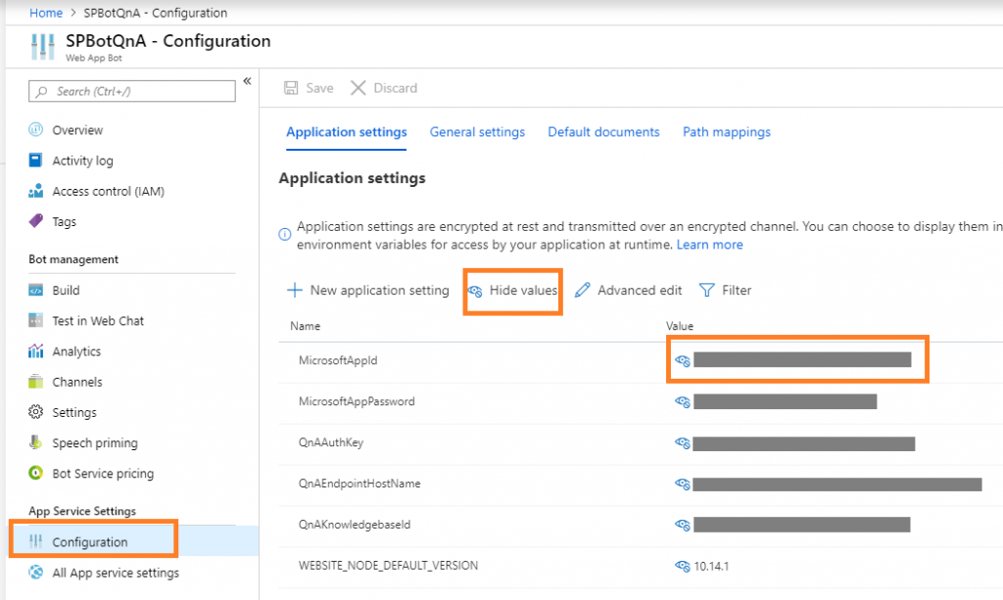The image size is (1003, 600).
Task: Click inside the Search box
Action: (x=130, y=91)
